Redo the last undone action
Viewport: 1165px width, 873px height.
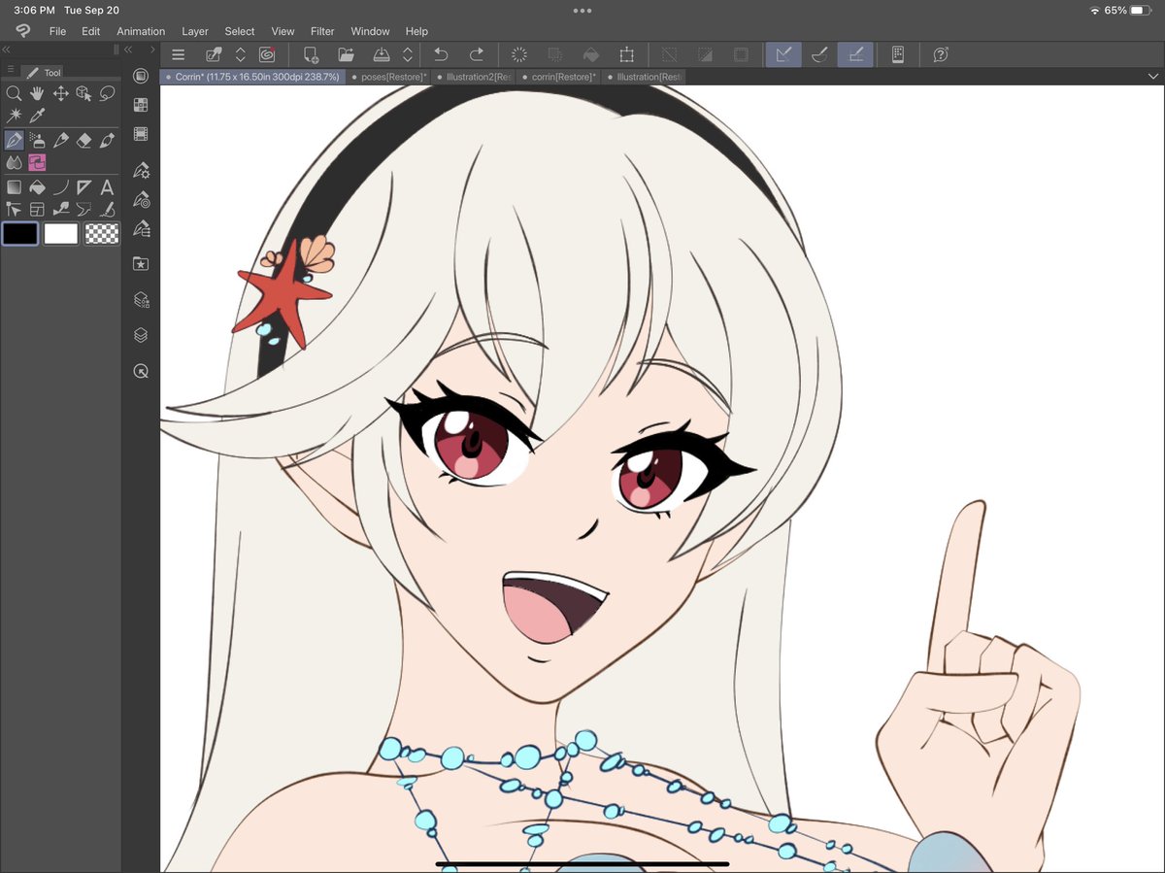click(x=477, y=55)
